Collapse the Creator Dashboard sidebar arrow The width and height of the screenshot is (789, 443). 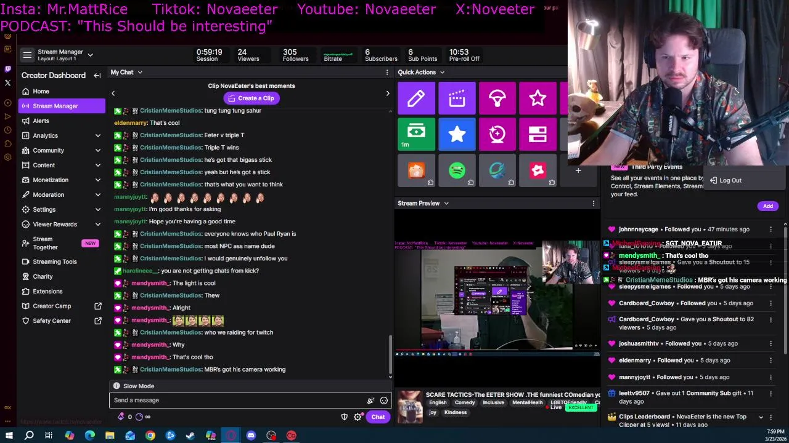click(97, 76)
